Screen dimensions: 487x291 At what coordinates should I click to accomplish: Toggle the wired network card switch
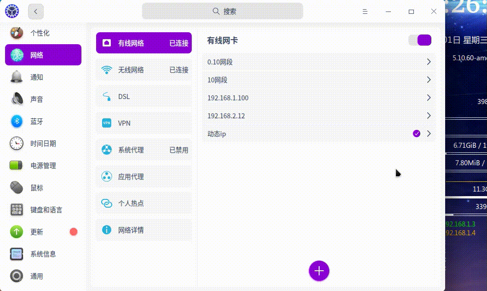click(420, 40)
